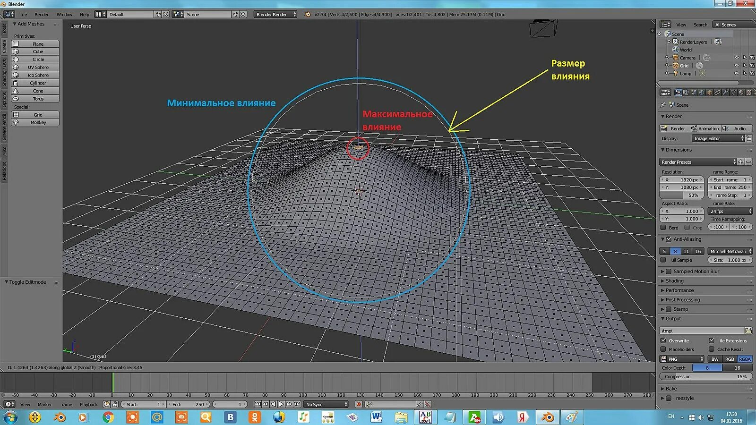The width and height of the screenshot is (756, 425).
Task: Click the add new screen layout plus icon
Action: tap(158, 14)
